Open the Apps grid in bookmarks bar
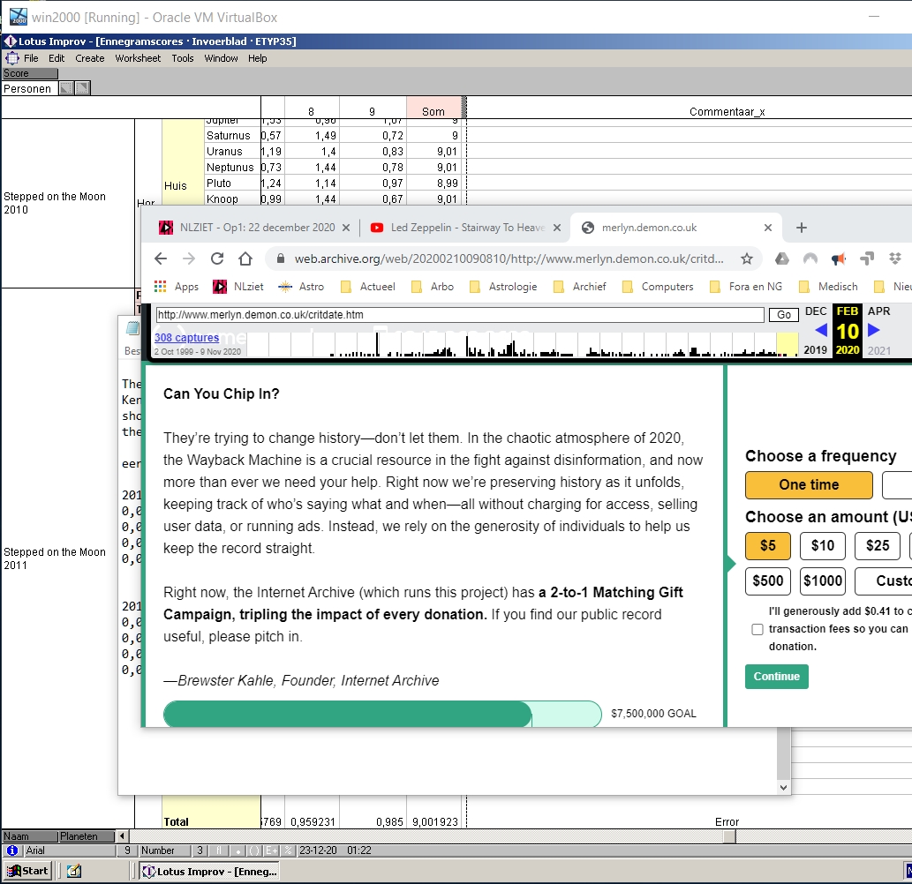The width and height of the screenshot is (912, 884). point(176,287)
